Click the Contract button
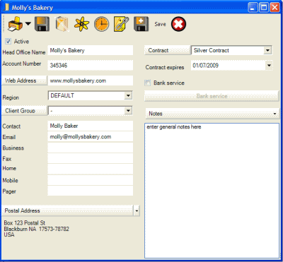Viewport: 283px width, 262px height. click(167, 50)
